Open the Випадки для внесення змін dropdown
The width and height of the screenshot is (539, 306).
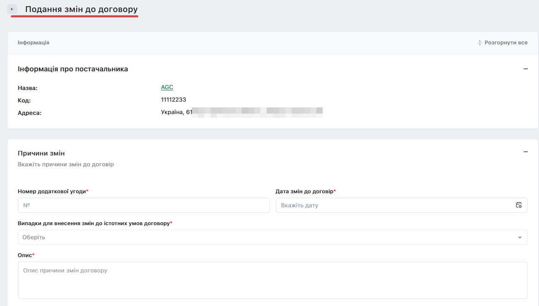click(273, 237)
